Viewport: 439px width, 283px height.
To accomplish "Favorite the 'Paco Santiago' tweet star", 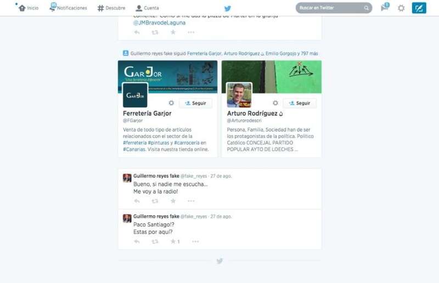I will point(173,241).
